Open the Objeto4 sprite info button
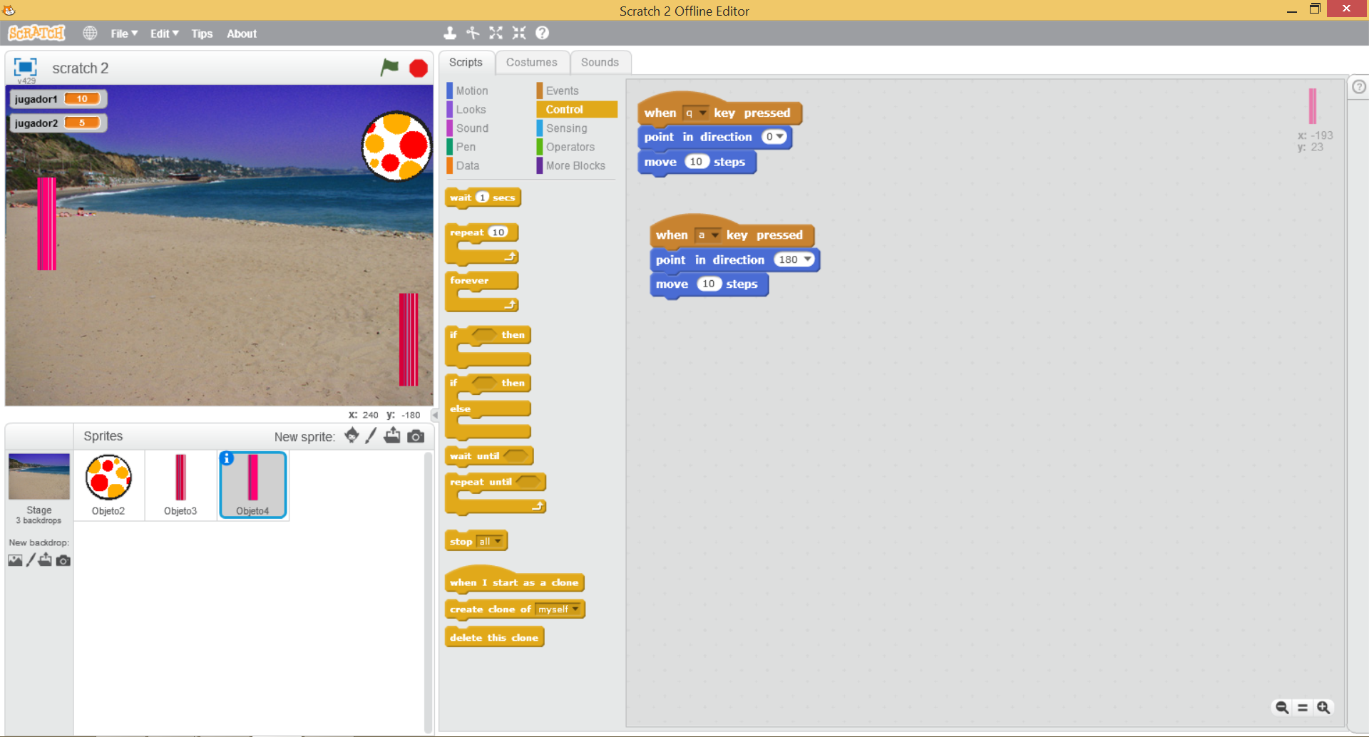Image resolution: width=1369 pixels, height=737 pixels. click(x=227, y=458)
